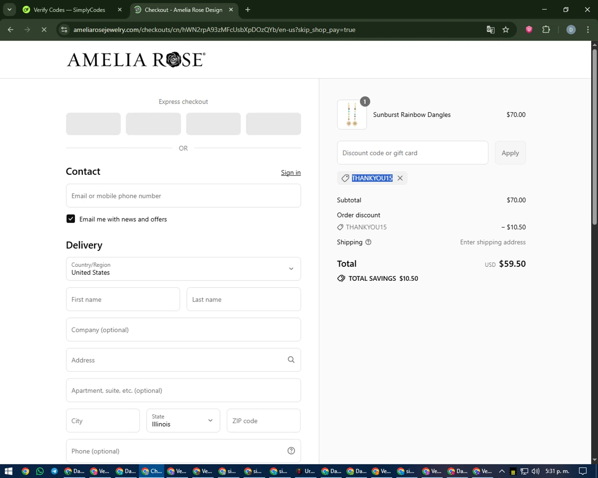Focus the Apartment, suite, etc. field

pos(183,390)
